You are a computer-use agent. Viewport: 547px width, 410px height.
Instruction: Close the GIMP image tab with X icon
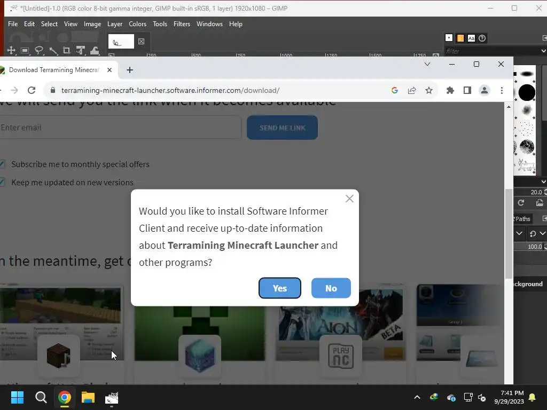coord(141,42)
